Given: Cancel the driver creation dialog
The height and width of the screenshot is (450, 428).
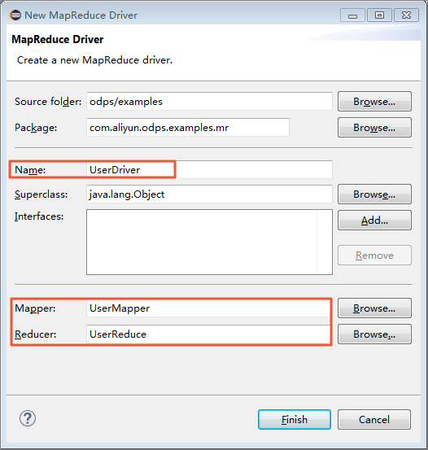Looking at the screenshot, I should point(374,420).
